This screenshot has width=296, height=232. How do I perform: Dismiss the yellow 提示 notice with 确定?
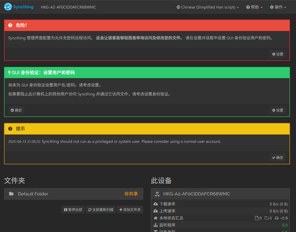[x=277, y=158]
